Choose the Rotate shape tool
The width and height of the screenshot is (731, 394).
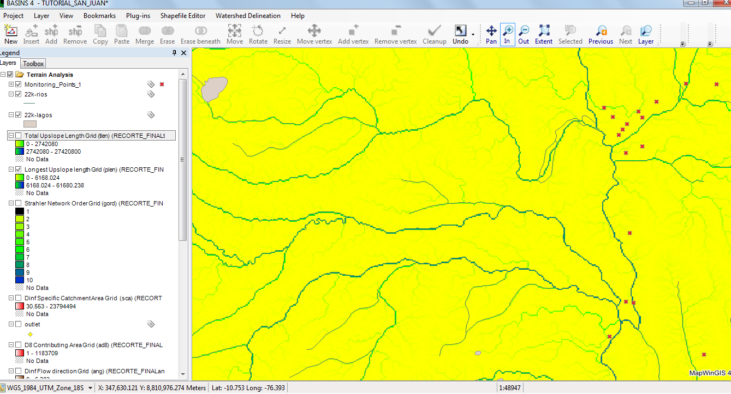[258, 34]
